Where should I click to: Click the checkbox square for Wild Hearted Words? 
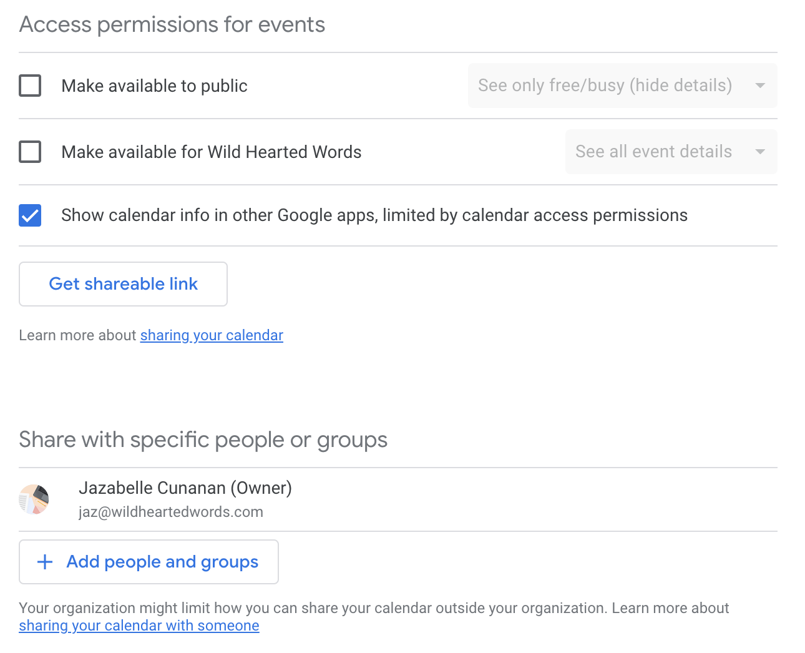(x=30, y=152)
